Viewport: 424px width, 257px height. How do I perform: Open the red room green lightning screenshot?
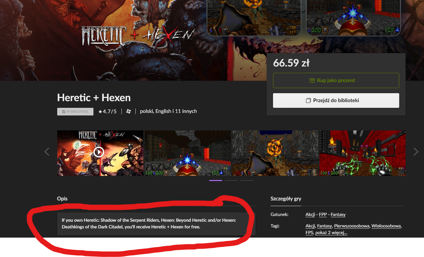(362, 153)
